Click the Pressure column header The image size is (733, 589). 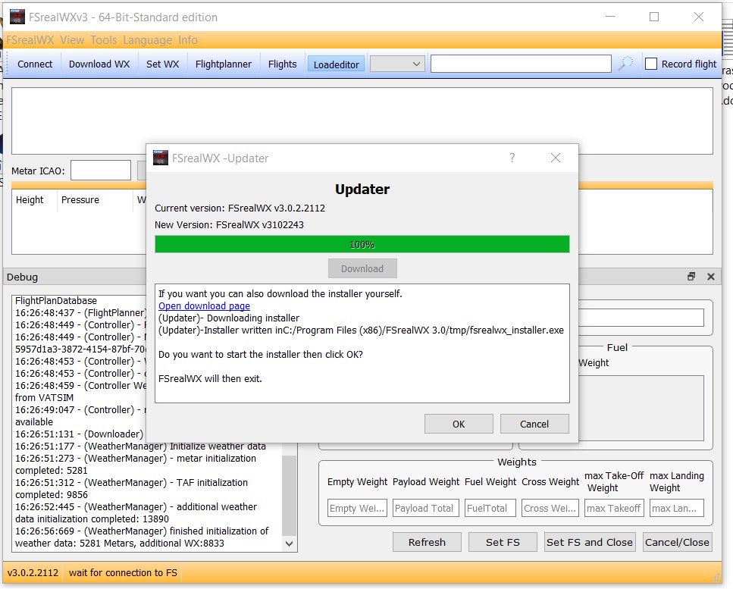[95, 200]
